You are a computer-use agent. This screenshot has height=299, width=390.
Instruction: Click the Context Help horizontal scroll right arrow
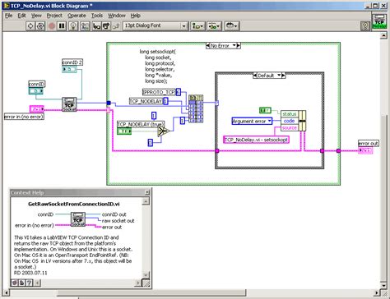tap(138, 283)
